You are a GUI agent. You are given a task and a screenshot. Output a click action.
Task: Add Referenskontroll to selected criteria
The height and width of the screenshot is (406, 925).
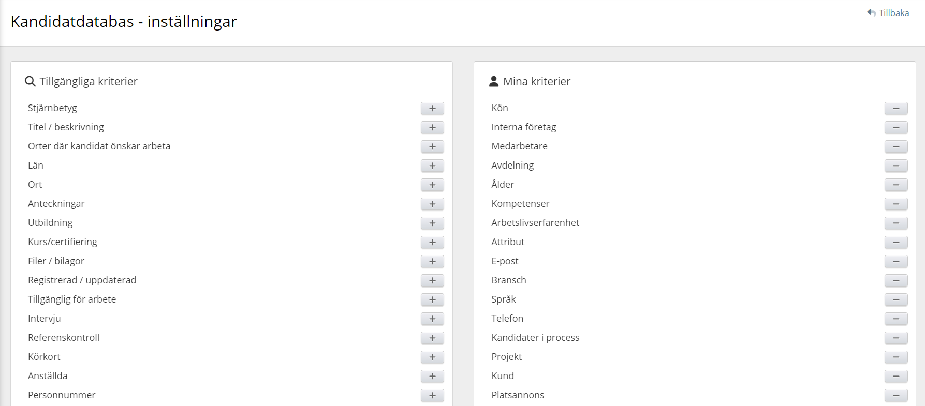(x=432, y=338)
